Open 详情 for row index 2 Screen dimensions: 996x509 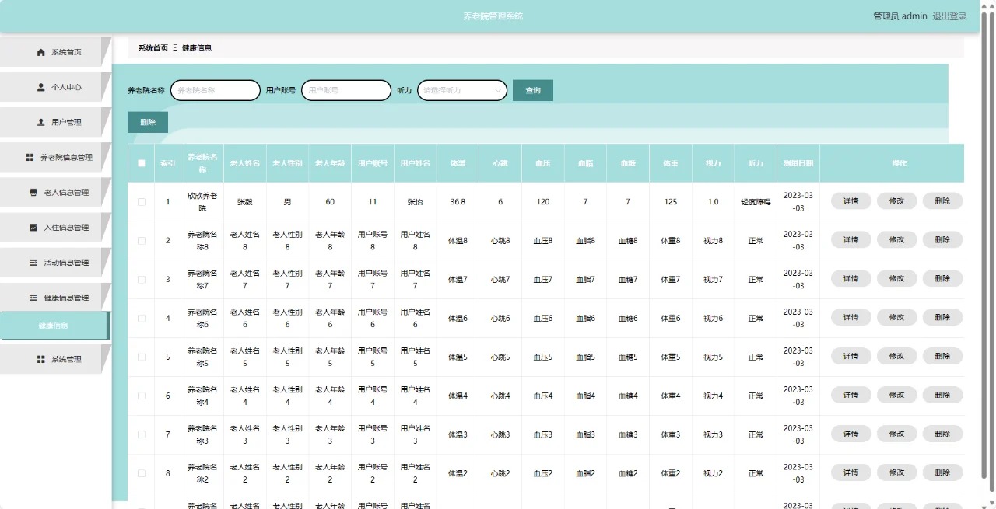click(x=851, y=239)
